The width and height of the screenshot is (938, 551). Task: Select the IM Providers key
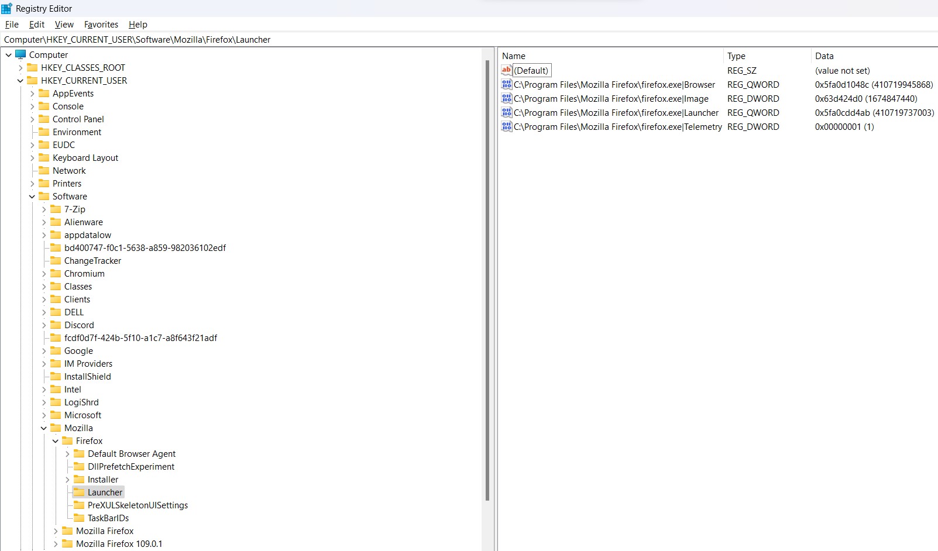[88, 364]
